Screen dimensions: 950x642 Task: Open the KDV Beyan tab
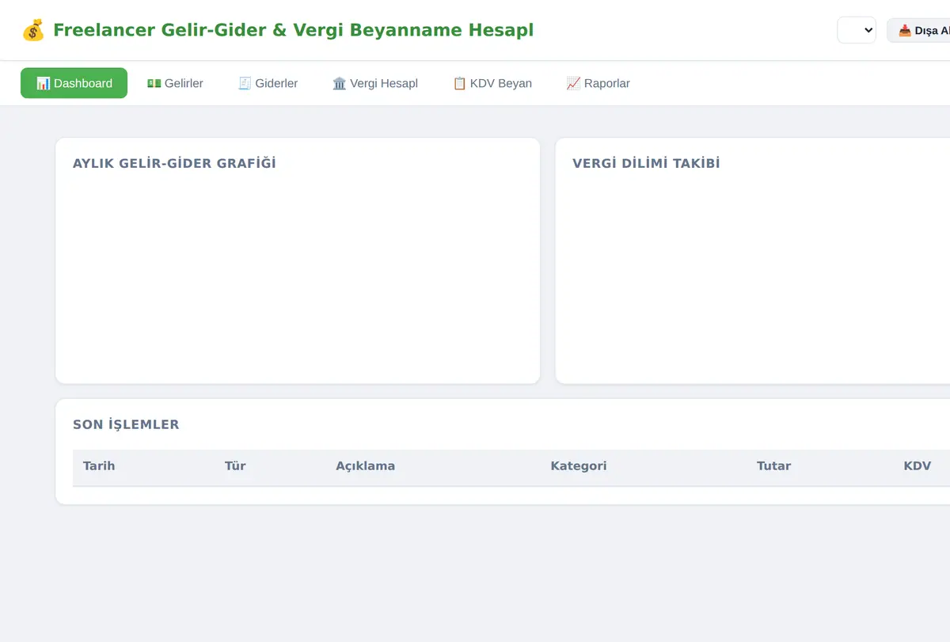click(492, 83)
